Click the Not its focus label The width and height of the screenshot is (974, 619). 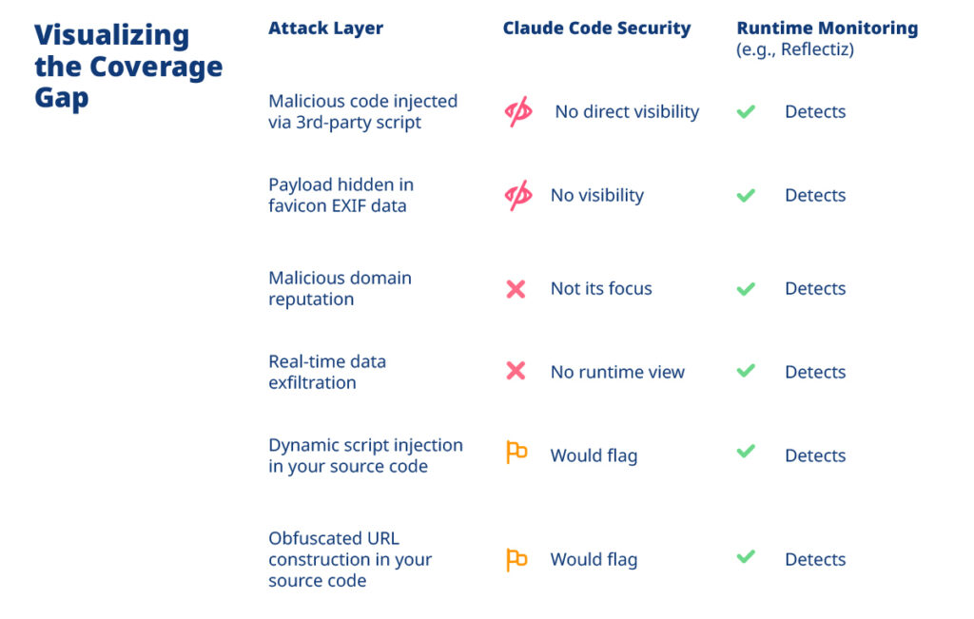[x=601, y=289]
